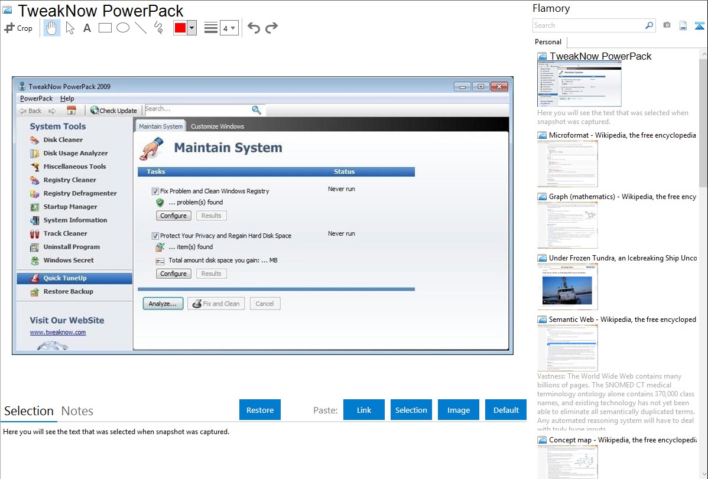The width and height of the screenshot is (708, 479).
Task: Click the TweakNow search magnifier icon
Action: point(256,110)
